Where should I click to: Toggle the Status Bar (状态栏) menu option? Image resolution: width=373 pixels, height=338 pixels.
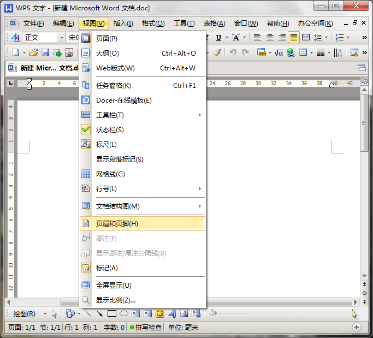tap(143, 130)
